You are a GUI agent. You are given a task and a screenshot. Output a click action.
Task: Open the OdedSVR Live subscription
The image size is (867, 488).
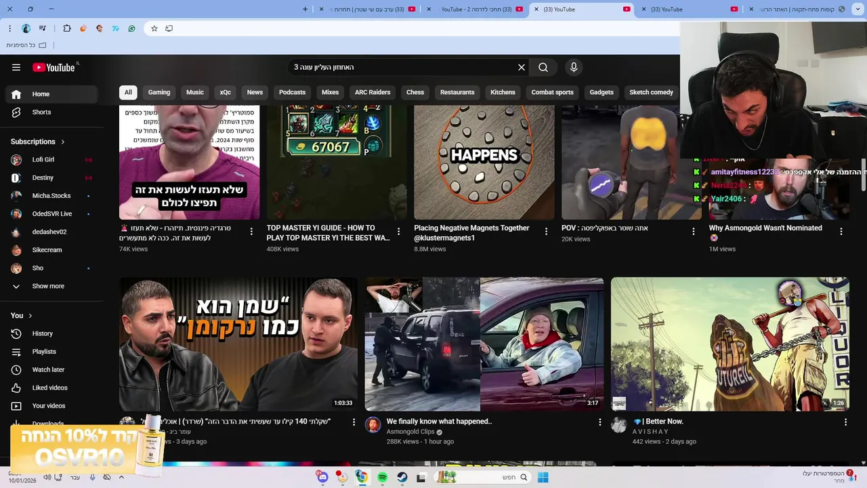click(52, 213)
